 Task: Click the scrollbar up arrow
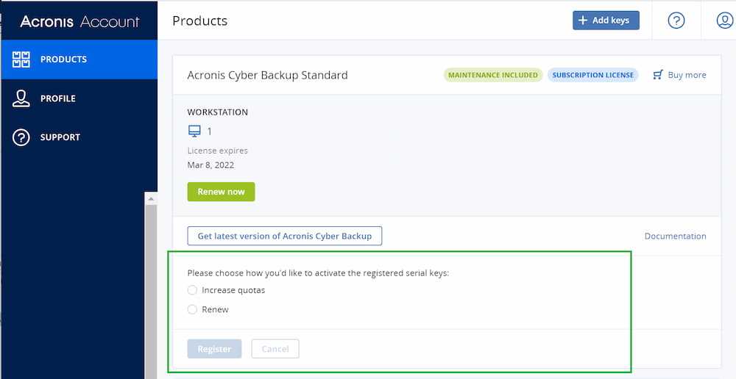click(x=152, y=199)
